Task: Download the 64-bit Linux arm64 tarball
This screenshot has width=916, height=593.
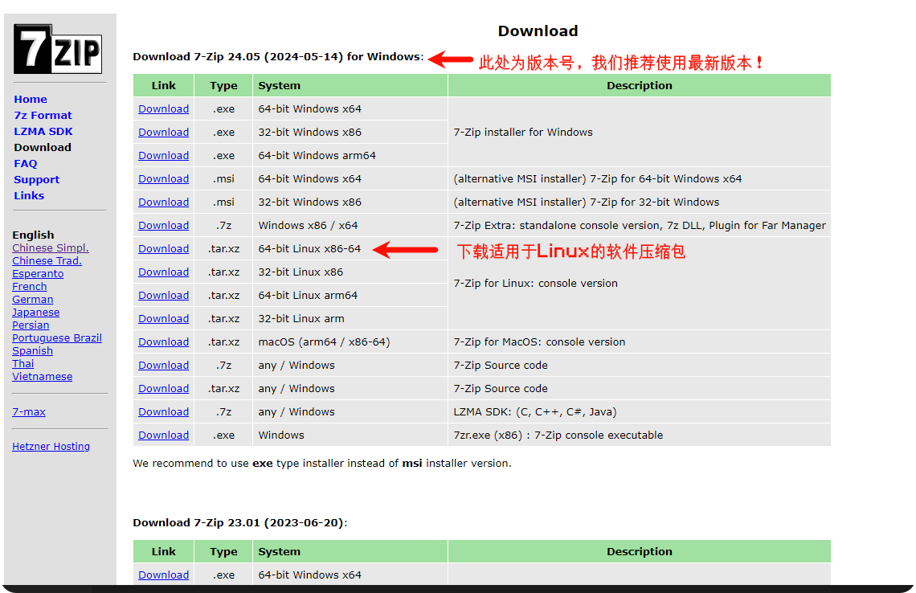Action: pyautogui.click(x=164, y=296)
